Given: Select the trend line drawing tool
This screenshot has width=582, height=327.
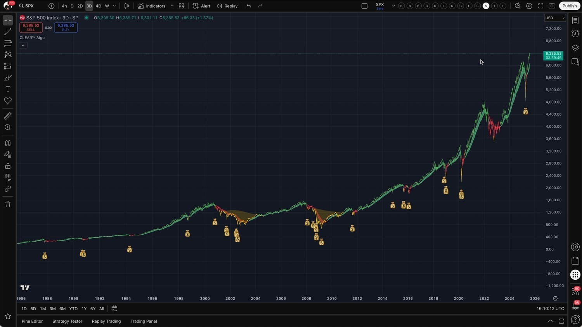Looking at the screenshot, I should [x=8, y=32].
